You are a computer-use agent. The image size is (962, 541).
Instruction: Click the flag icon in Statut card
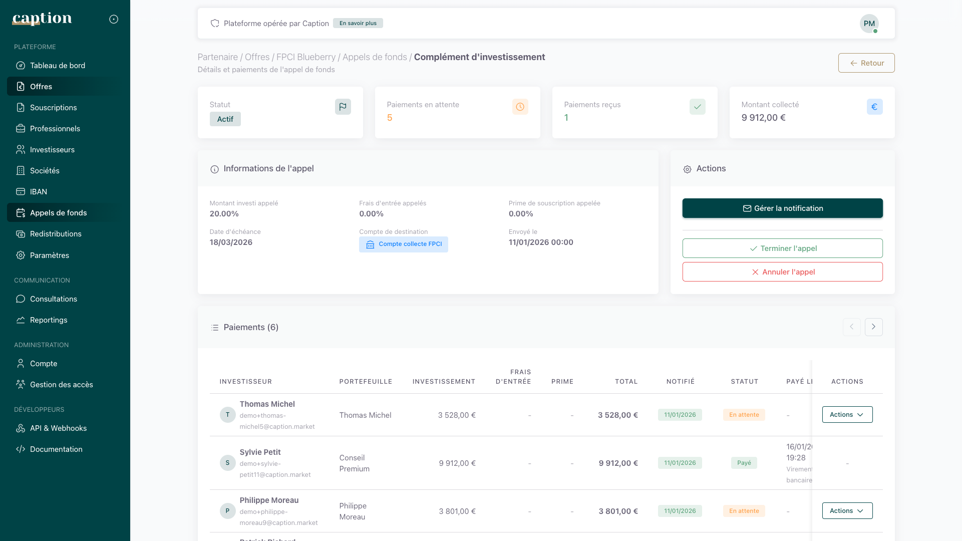(x=343, y=107)
